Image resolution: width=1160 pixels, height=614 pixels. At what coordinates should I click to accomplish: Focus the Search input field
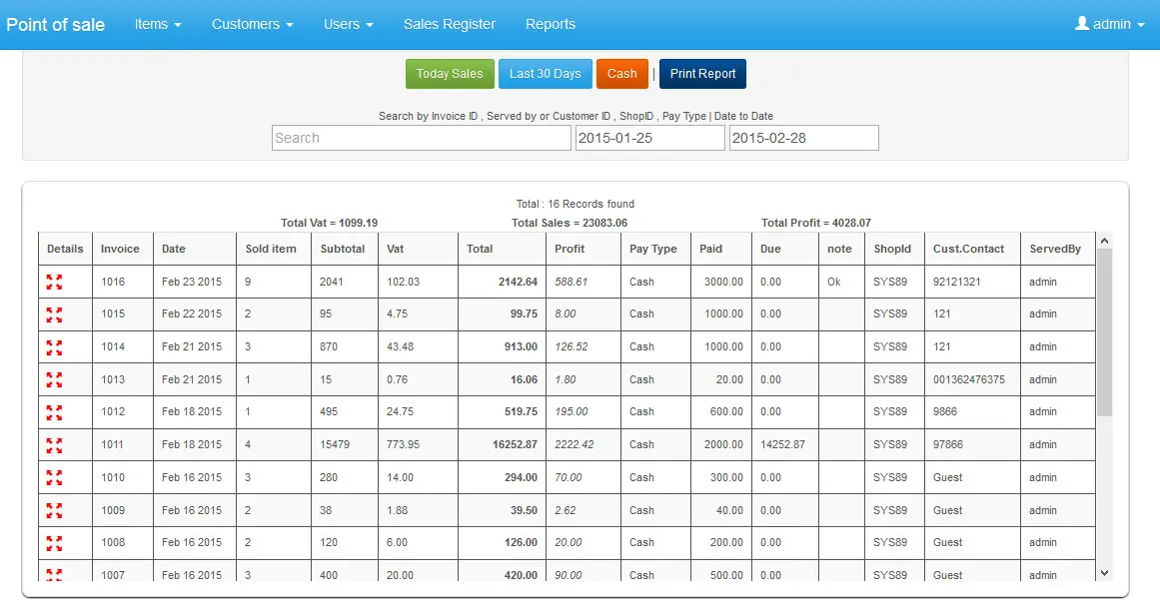[422, 138]
